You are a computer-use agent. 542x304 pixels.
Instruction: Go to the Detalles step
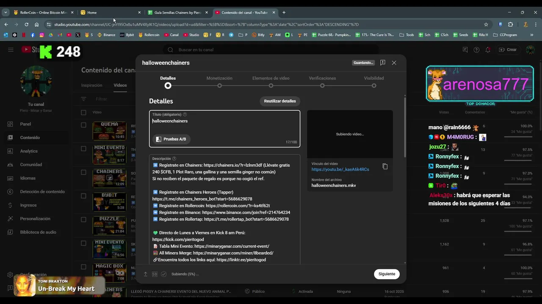(168, 82)
